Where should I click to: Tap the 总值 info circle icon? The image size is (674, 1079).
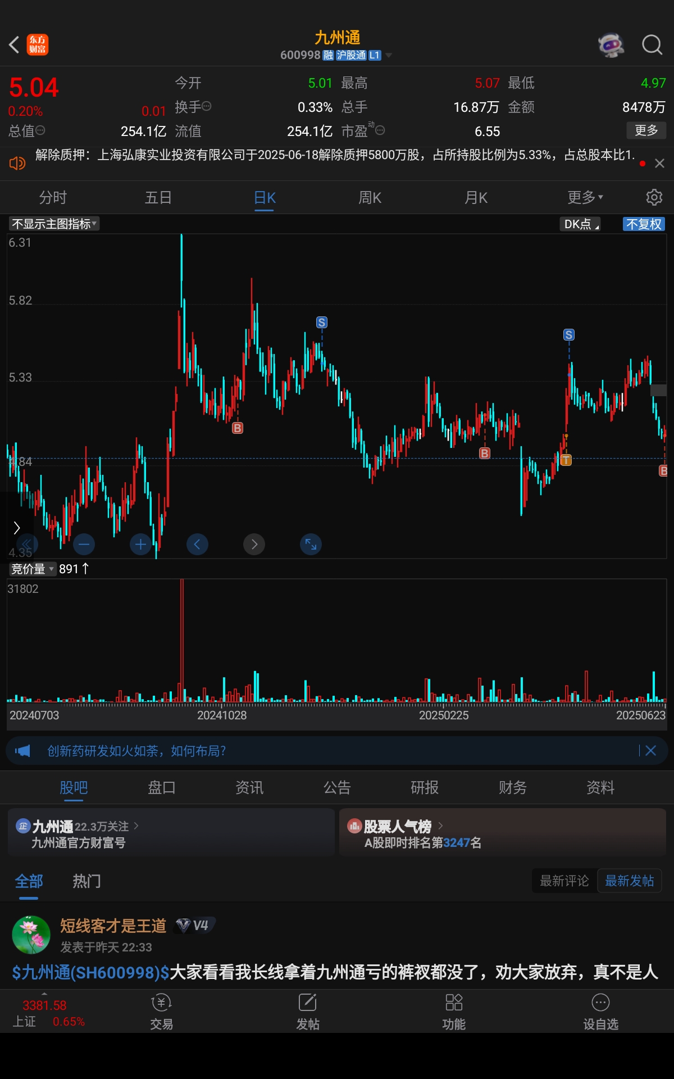click(x=40, y=130)
